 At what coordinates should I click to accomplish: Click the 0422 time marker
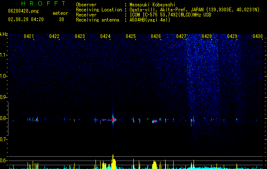click(54, 36)
